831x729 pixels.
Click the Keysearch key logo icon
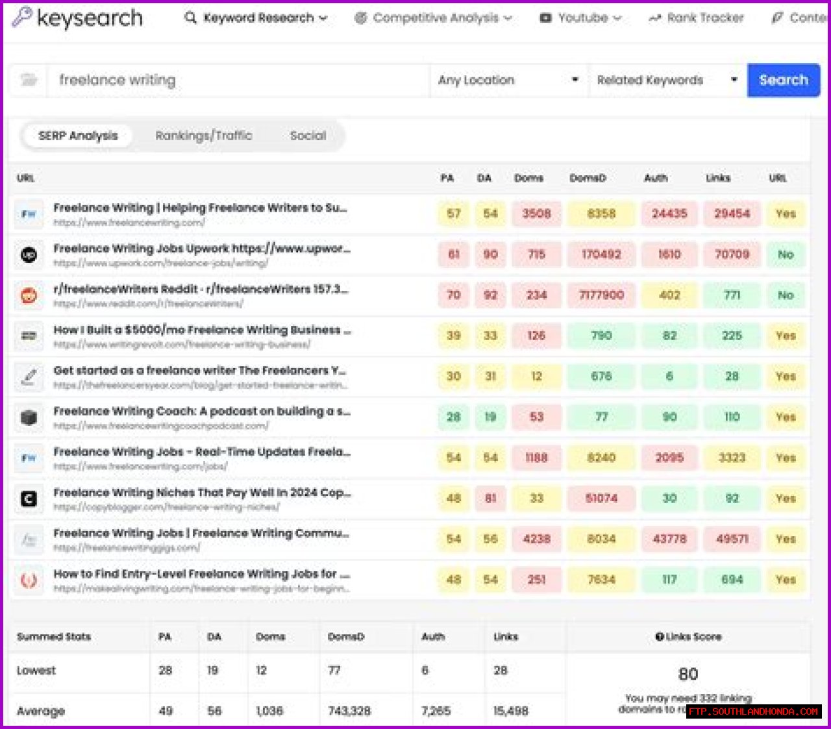21,17
